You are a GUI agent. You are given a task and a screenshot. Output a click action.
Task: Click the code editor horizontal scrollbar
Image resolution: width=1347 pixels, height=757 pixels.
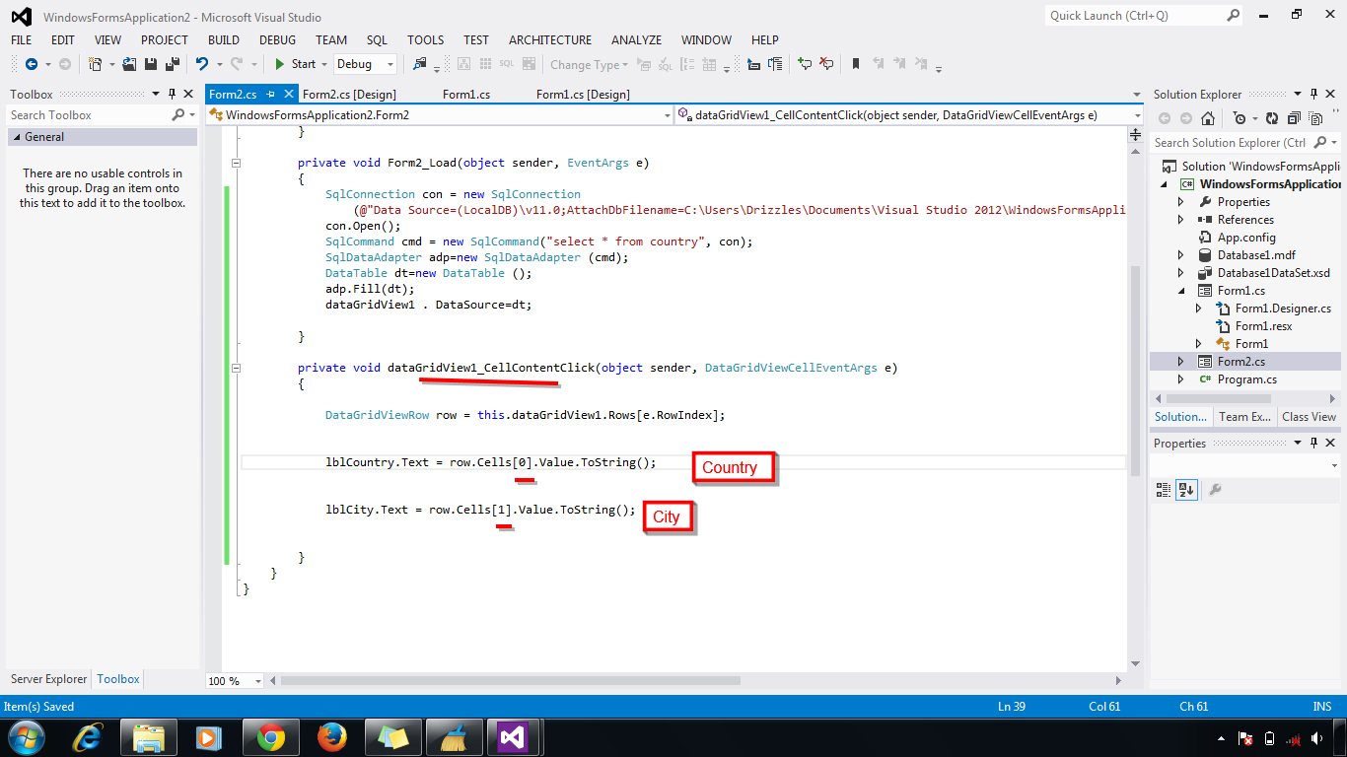point(510,681)
